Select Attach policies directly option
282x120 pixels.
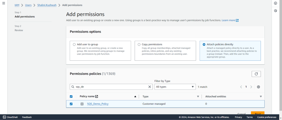click(204, 44)
